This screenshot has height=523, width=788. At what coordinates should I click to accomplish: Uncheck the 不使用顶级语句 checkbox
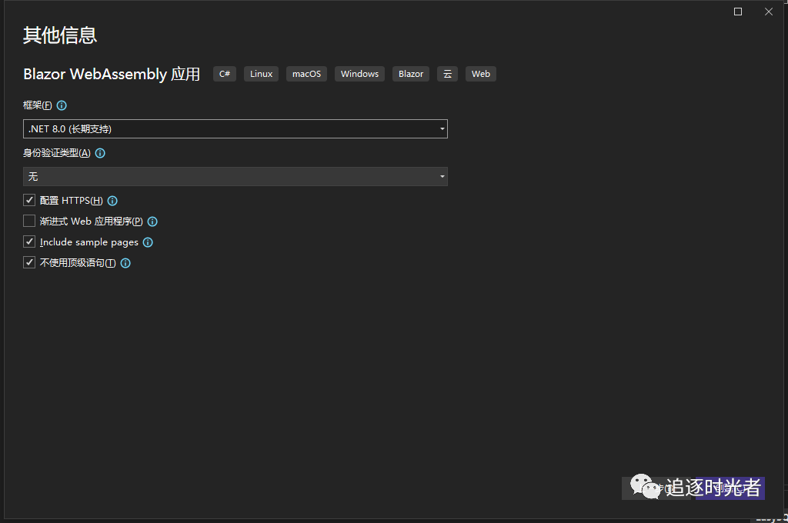29,263
